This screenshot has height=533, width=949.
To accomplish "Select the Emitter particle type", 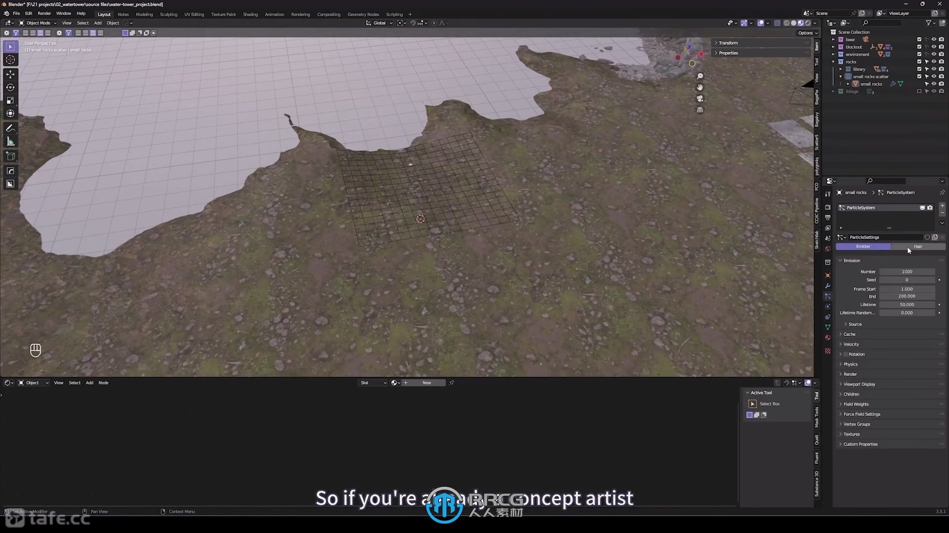I will point(863,247).
